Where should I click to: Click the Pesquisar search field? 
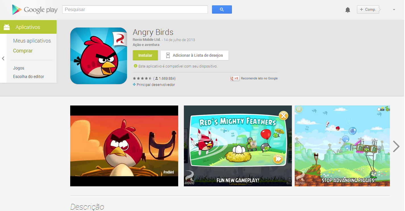135,9
